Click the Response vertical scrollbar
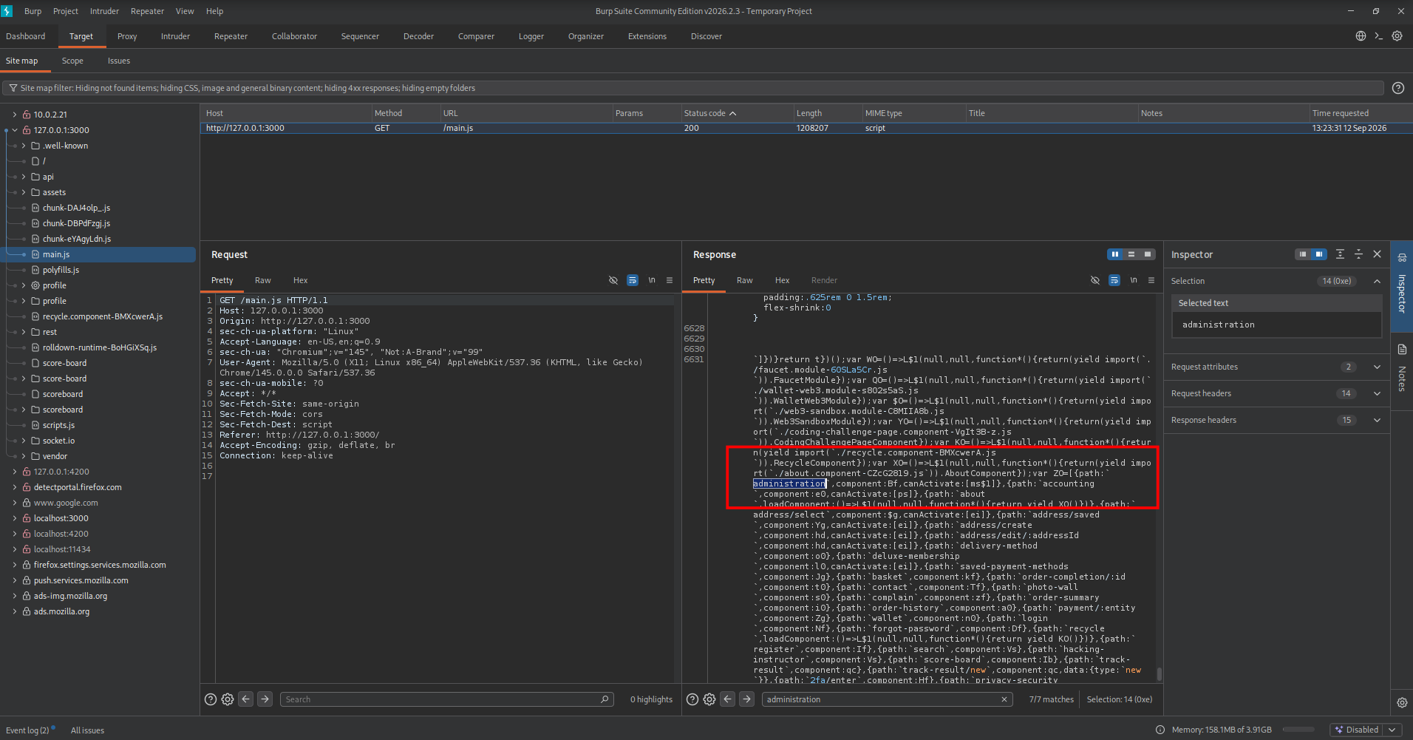 tap(1159, 488)
